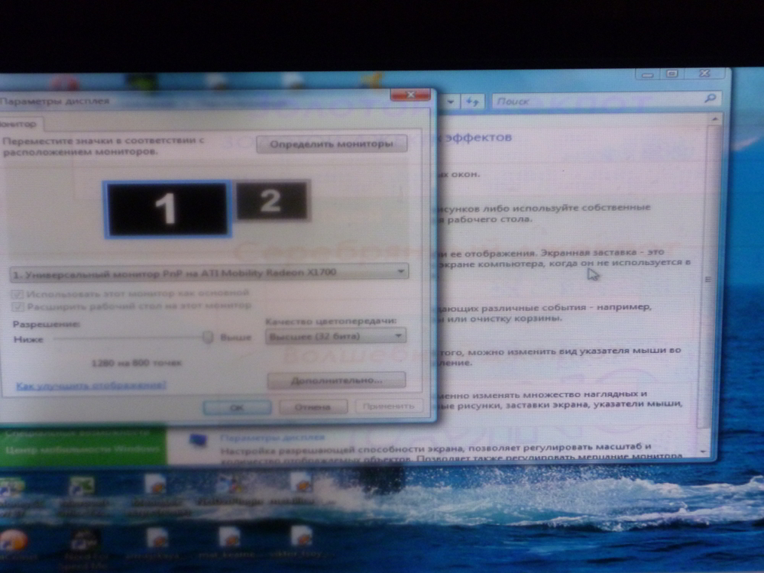This screenshot has width=764, height=573.
Task: Open the orange round desktop icon at bottom-left
Action: coord(13,542)
